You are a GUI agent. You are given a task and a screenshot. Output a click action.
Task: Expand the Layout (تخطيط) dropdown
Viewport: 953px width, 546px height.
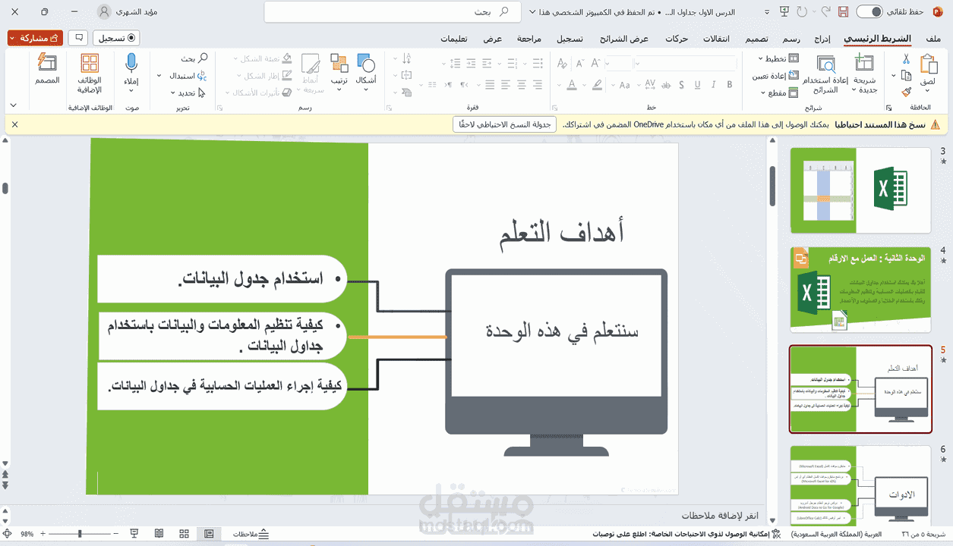tap(778, 59)
